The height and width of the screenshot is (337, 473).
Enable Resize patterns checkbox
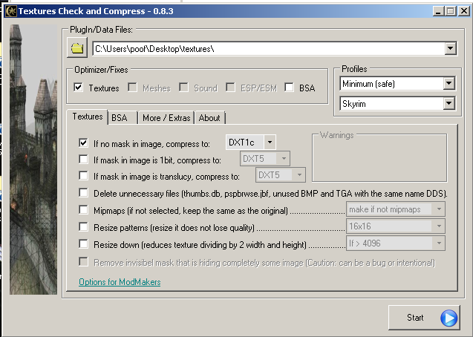point(83,226)
